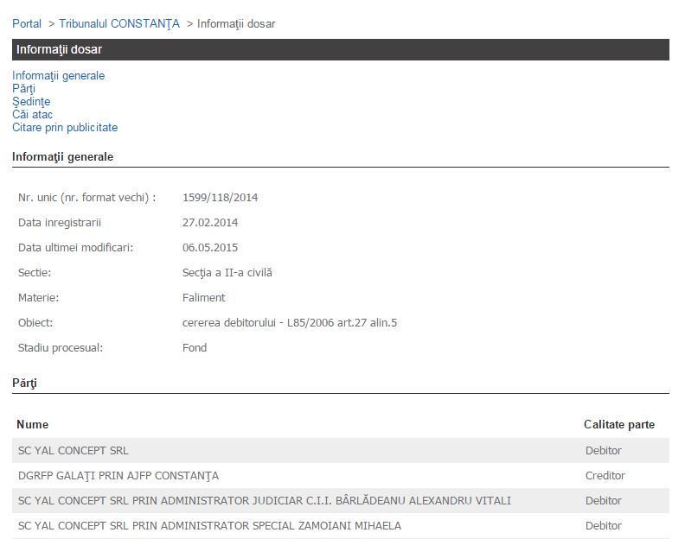685x539 pixels.
Task: Go to Tribunalul CONSTANȚA breadcrumb link
Action: (119, 24)
